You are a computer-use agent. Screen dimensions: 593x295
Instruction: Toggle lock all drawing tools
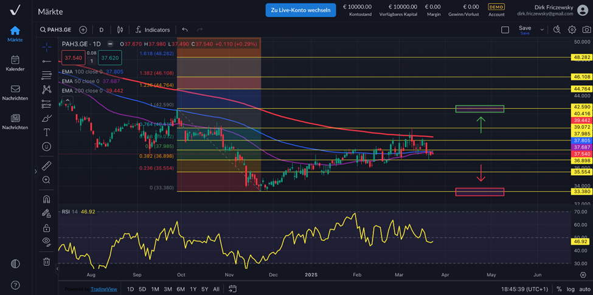(46, 228)
